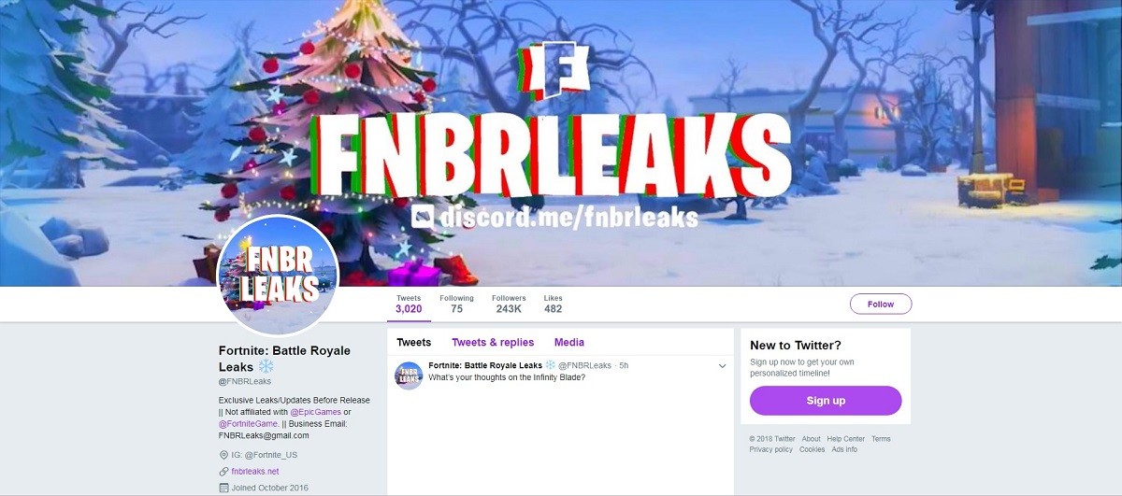Image resolution: width=1122 pixels, height=496 pixels.
Task: Open the Help Center footer link
Action: 846,439
